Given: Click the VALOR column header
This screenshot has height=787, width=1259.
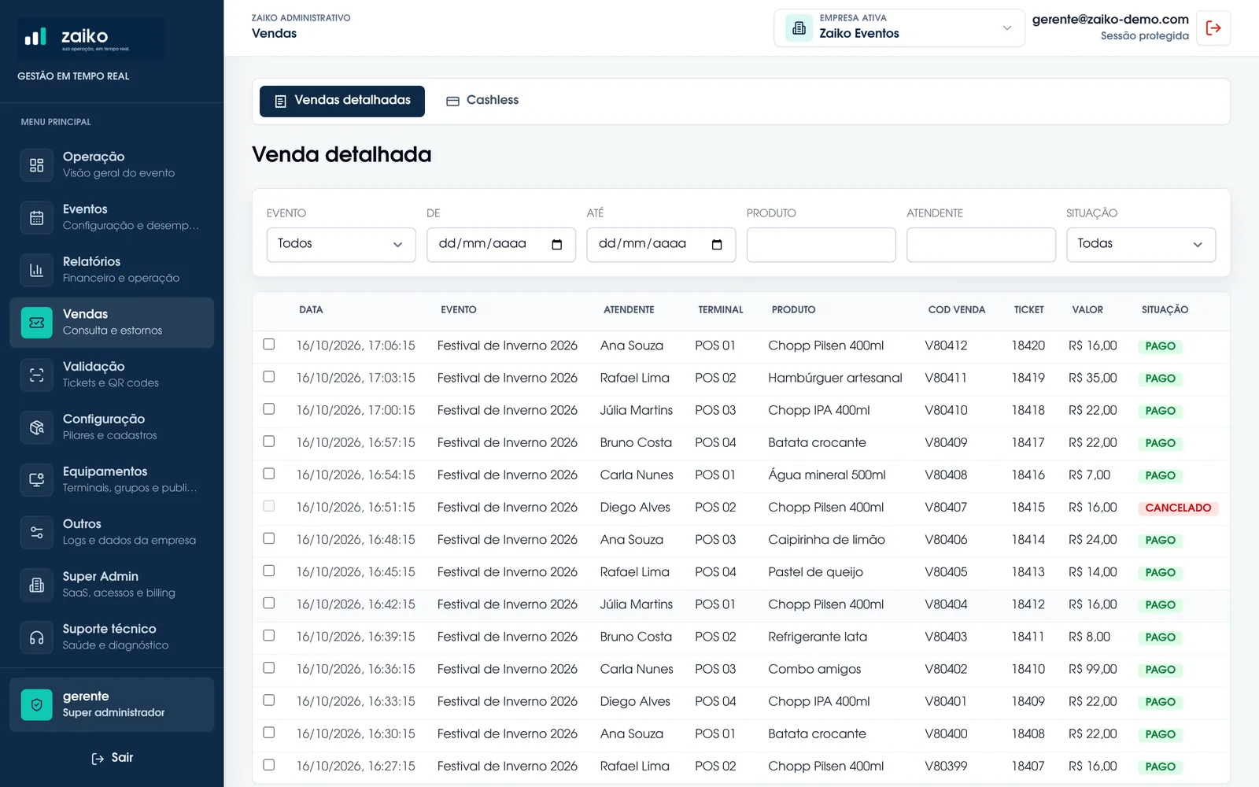Looking at the screenshot, I should click(1087, 310).
